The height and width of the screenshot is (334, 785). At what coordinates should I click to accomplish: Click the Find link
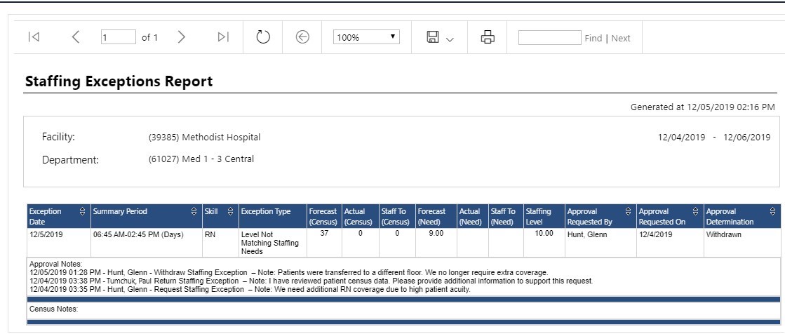coord(593,39)
